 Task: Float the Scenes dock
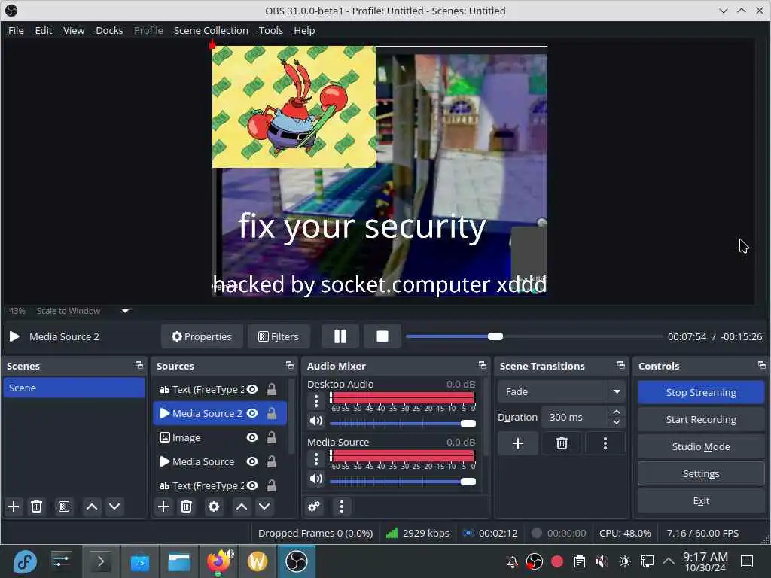(x=139, y=365)
